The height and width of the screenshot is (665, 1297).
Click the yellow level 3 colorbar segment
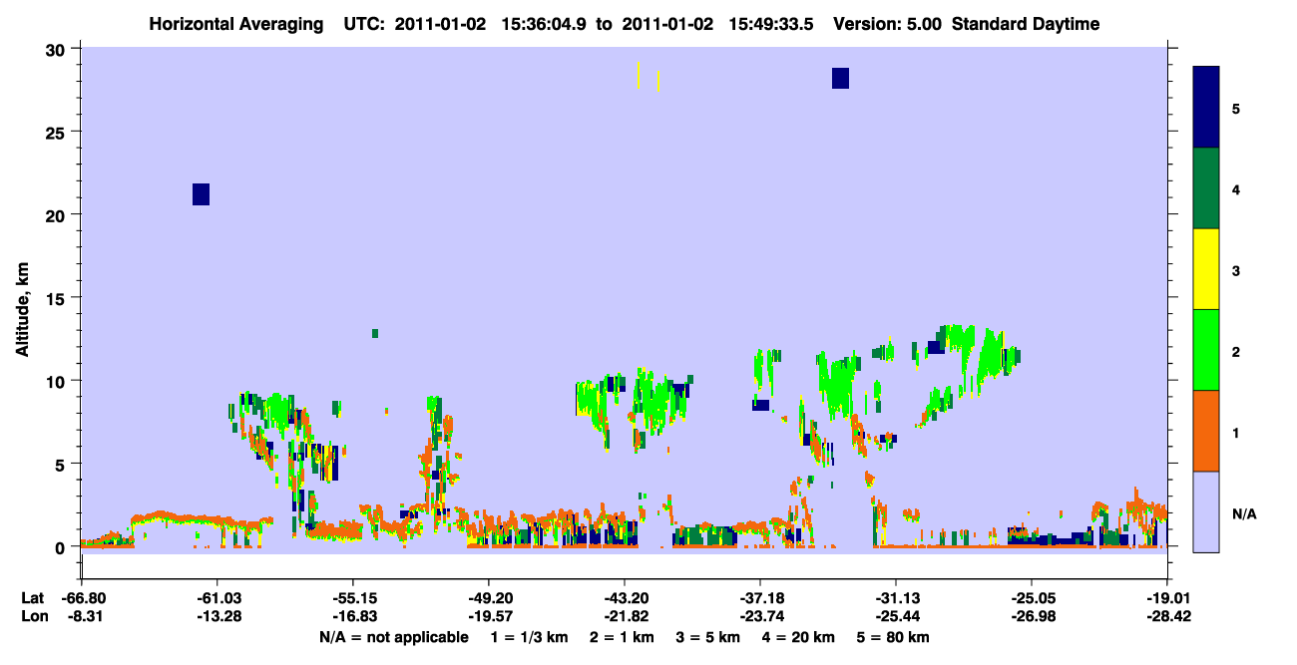pyautogui.click(x=1206, y=269)
